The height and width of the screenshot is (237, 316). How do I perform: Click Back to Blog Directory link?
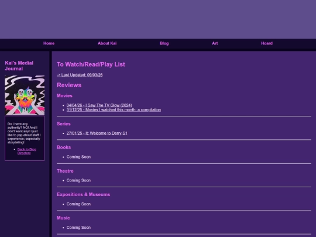pyautogui.click(x=27, y=151)
